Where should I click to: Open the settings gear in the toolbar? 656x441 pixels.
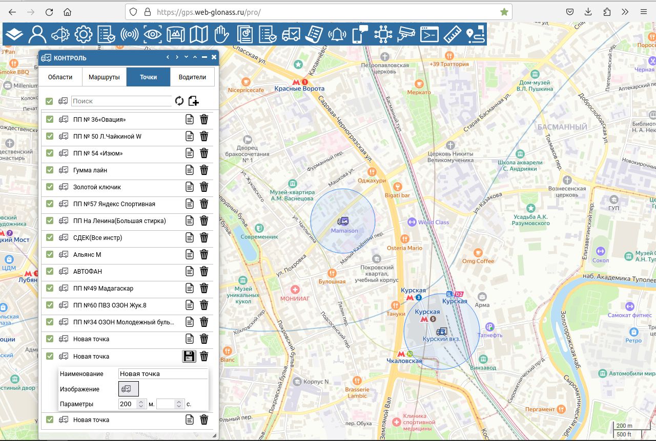click(84, 34)
